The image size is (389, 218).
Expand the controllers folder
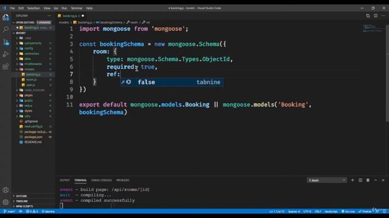coord(32,53)
